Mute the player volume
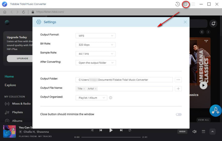Screen dimensions: 222x141 click(x=194, y=132)
